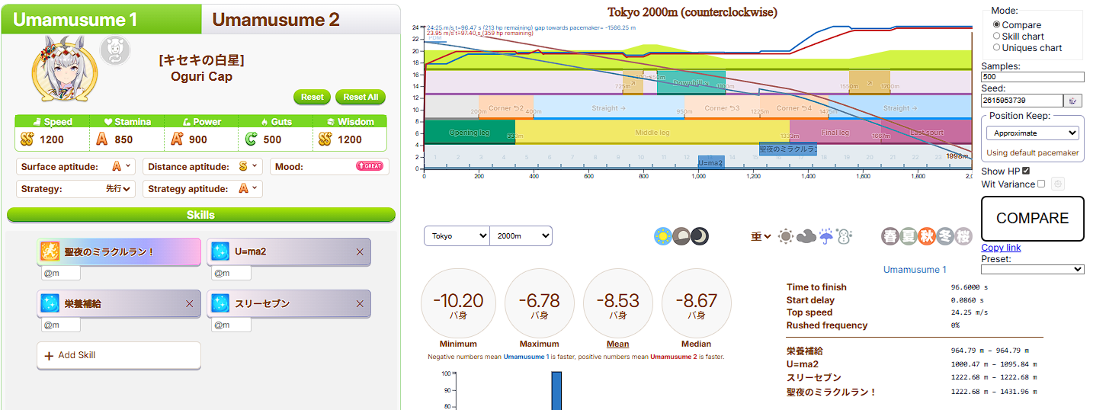Image resolution: width=1093 pixels, height=410 pixels.
Task: Open ground condition 重 dropdown
Action: tap(761, 236)
